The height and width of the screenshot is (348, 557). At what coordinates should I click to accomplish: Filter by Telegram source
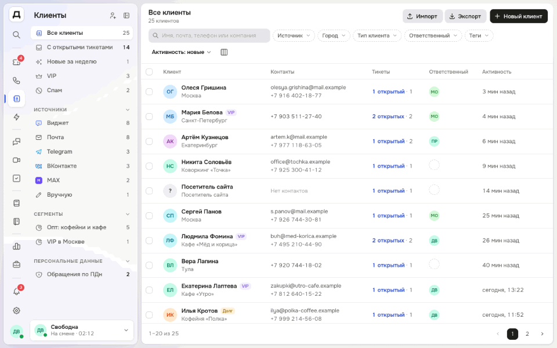(82, 151)
